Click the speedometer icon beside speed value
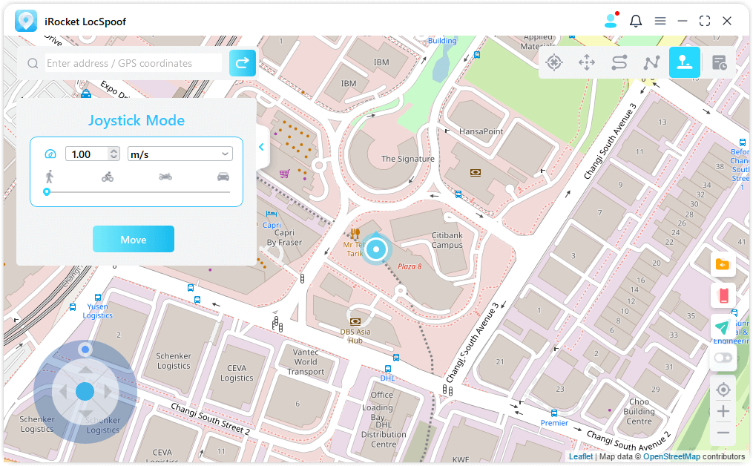This screenshot has width=753, height=466. pos(50,154)
